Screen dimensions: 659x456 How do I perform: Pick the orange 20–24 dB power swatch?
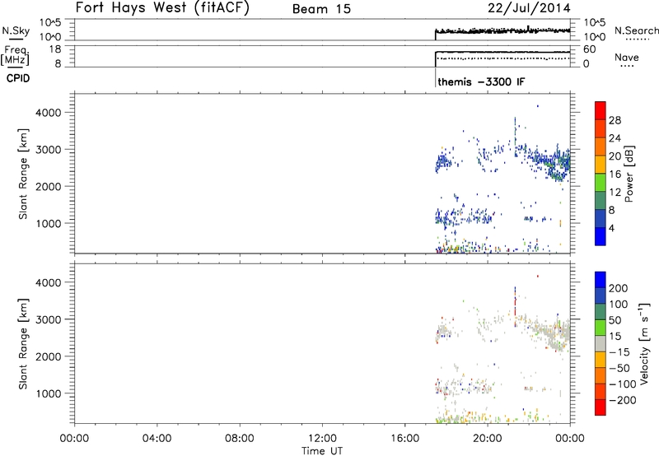pyautogui.click(x=601, y=147)
